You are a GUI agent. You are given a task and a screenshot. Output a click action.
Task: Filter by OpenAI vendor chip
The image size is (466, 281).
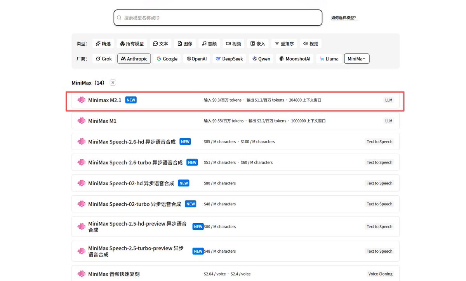(196, 59)
